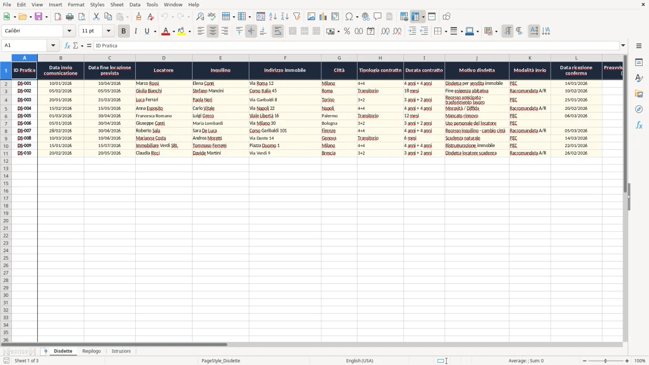Toggle Center Horizontally alignment
This screenshot has height=365, width=649.
coord(213,31)
